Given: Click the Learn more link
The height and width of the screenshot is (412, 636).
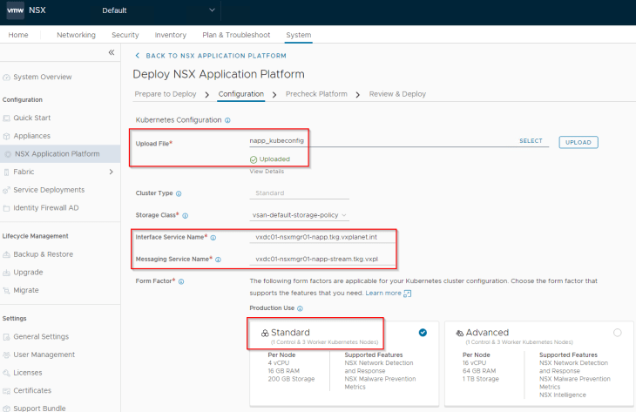Looking at the screenshot, I should click(x=383, y=294).
